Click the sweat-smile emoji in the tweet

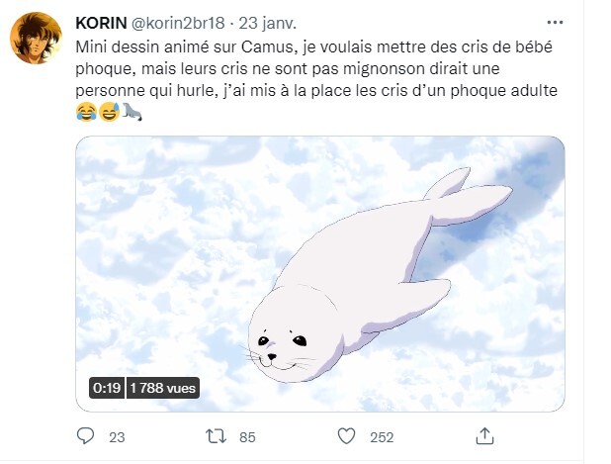coord(108,112)
